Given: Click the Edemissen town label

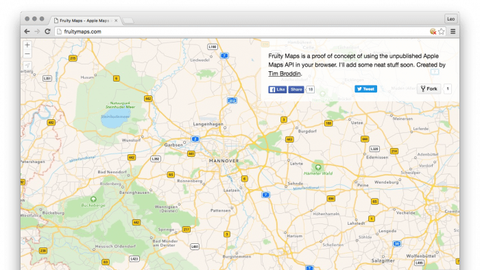Looking at the screenshot, I should pyautogui.click(x=377, y=157).
